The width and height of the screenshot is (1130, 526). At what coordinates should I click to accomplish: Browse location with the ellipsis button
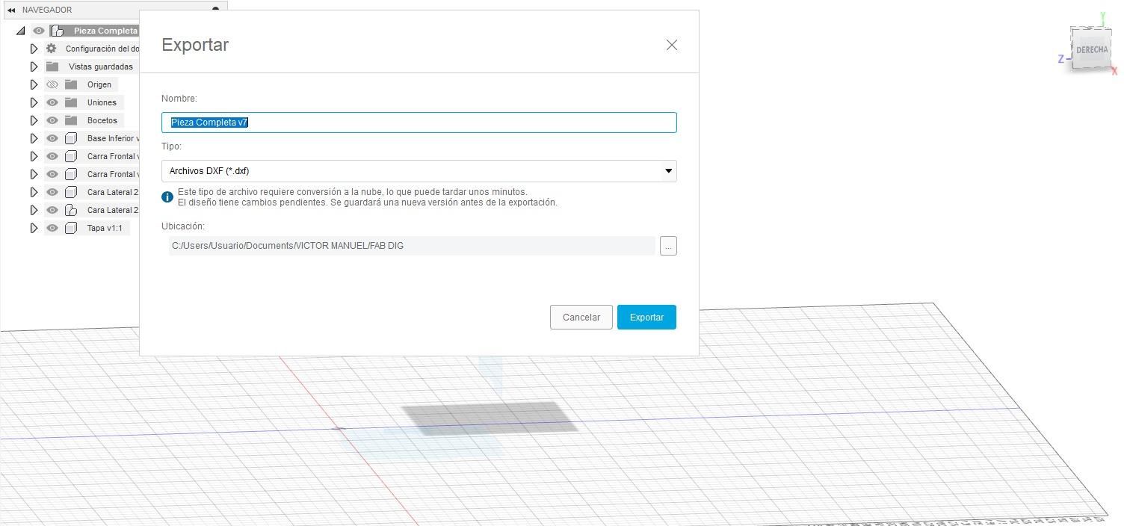668,246
